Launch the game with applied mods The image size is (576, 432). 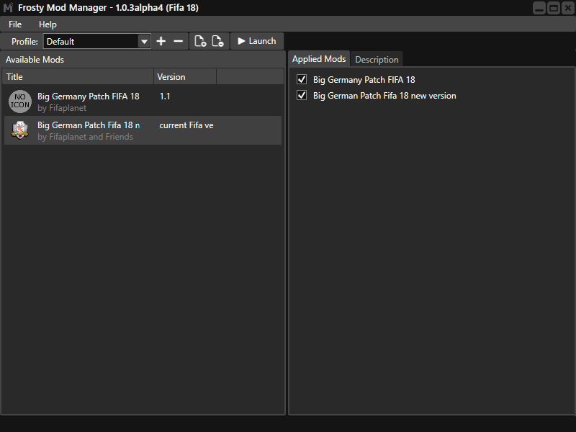tap(257, 41)
